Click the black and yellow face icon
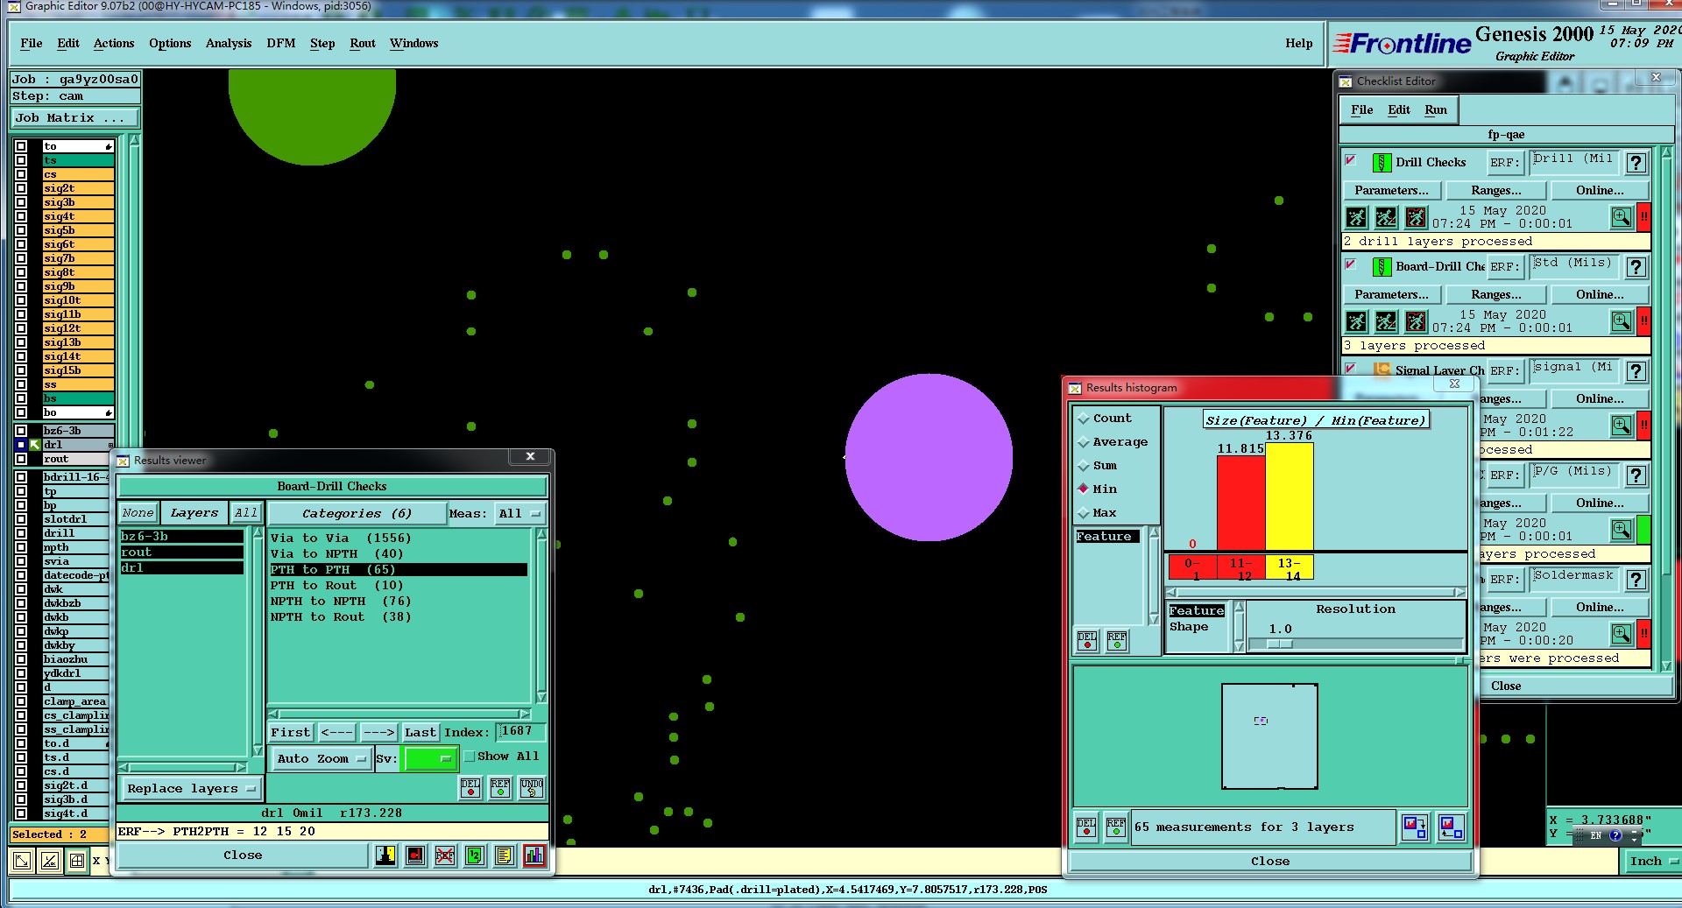Image resolution: width=1682 pixels, height=908 pixels. (x=385, y=855)
